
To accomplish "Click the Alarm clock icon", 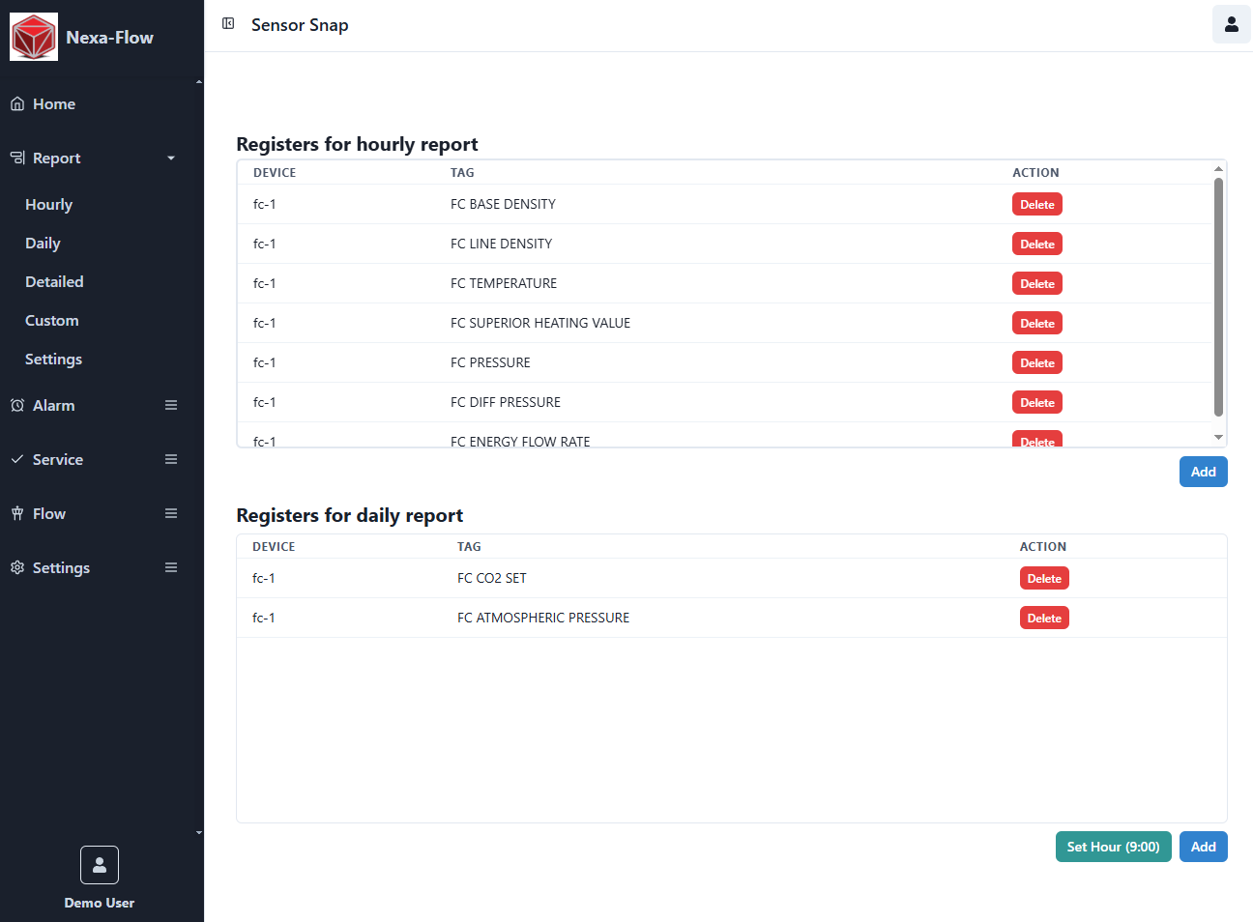I will [17, 406].
